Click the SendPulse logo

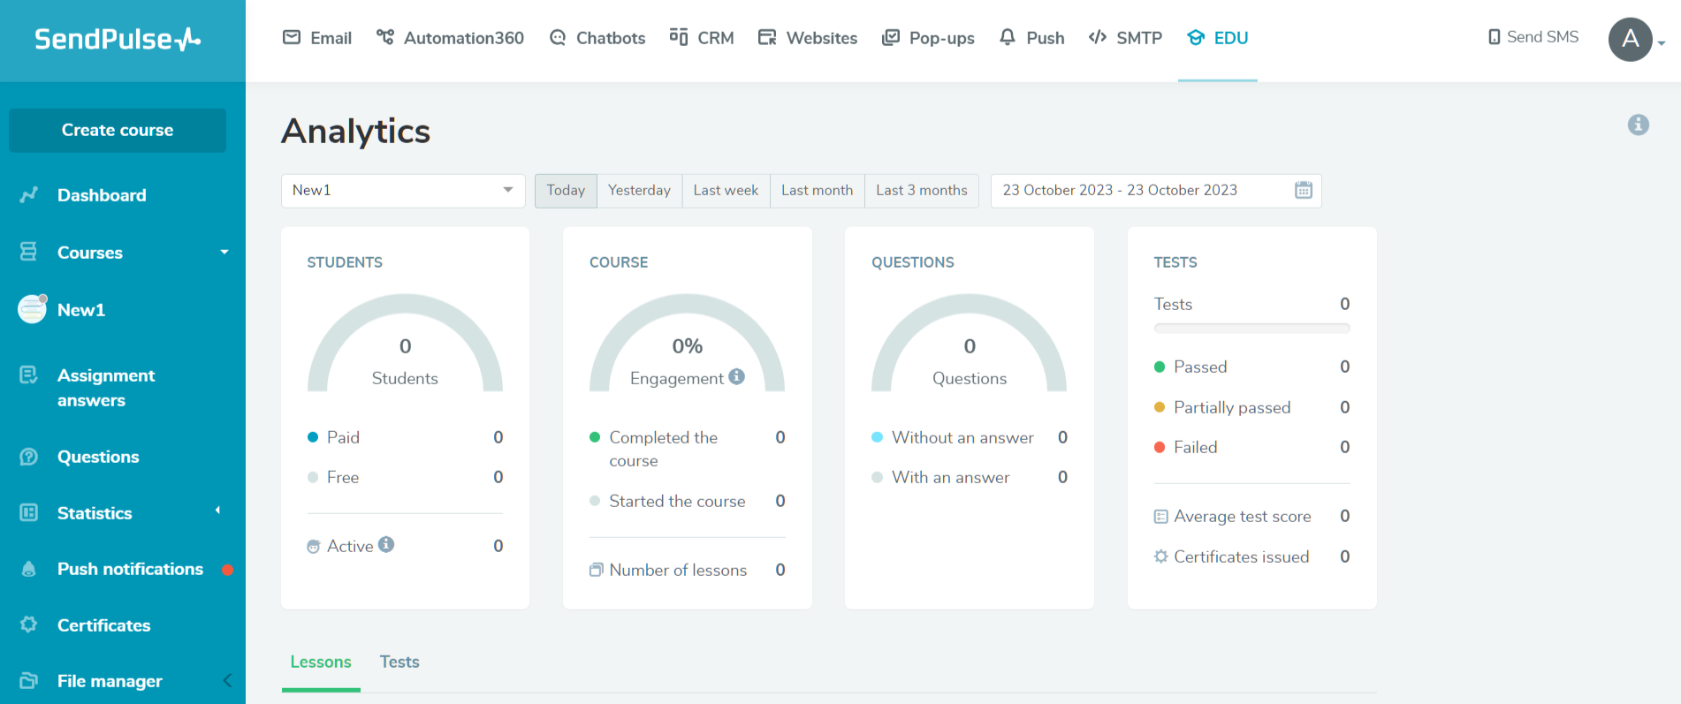118,39
